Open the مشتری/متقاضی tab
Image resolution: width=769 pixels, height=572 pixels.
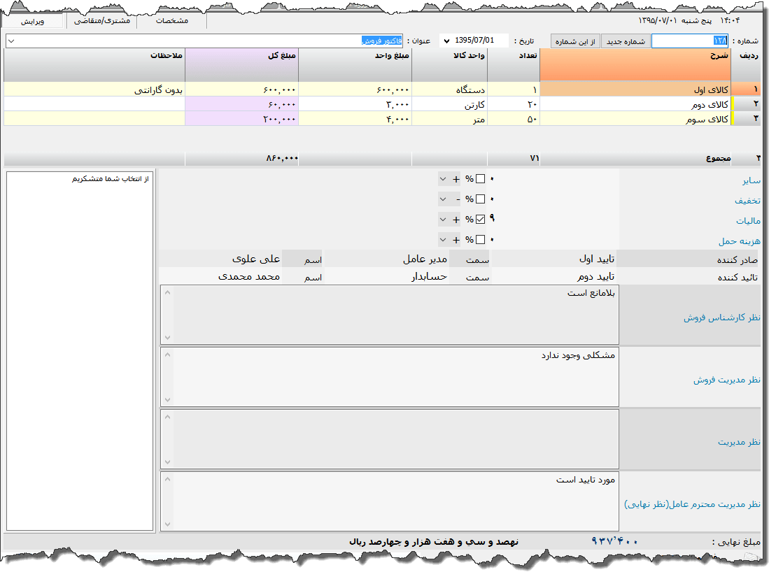click(x=101, y=22)
